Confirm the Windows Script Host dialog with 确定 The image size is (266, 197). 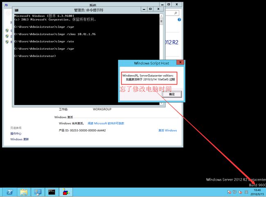[x=172, y=94]
